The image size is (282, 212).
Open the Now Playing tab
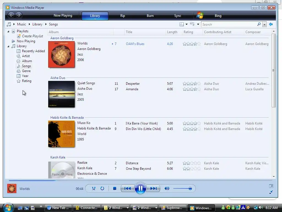pos(63,15)
